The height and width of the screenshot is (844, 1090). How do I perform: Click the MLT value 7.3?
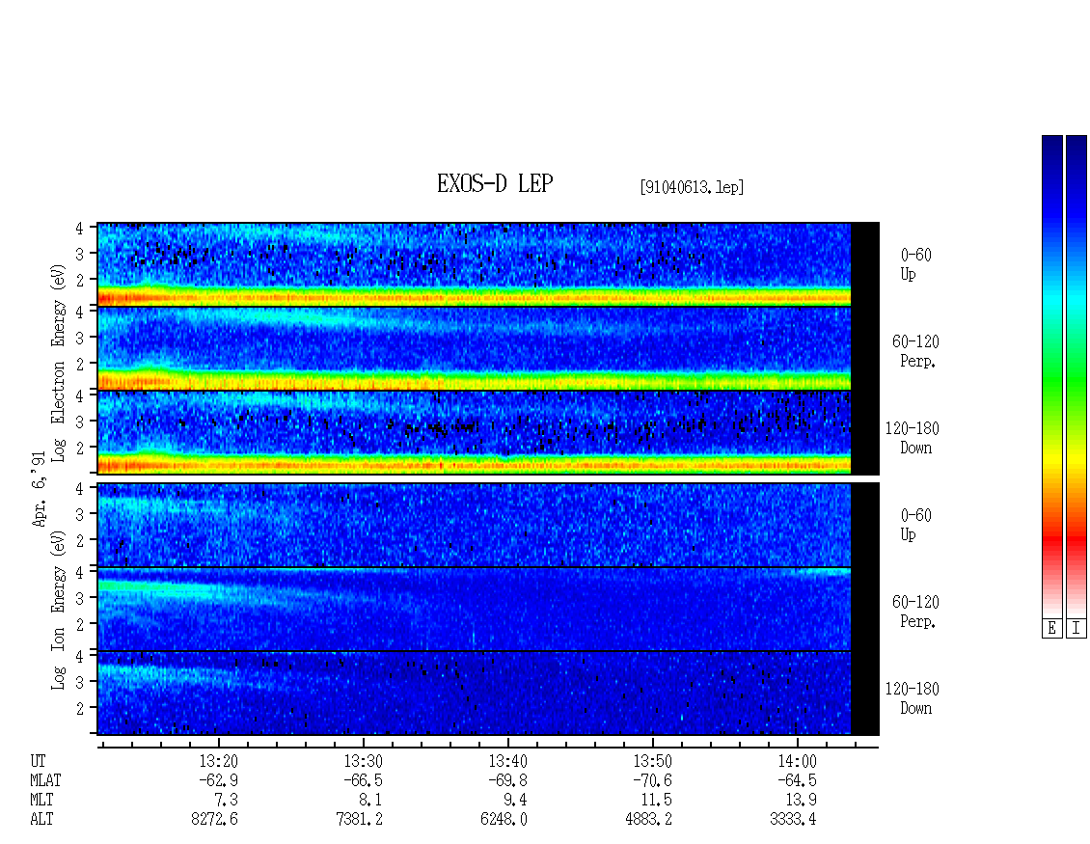click(x=226, y=801)
